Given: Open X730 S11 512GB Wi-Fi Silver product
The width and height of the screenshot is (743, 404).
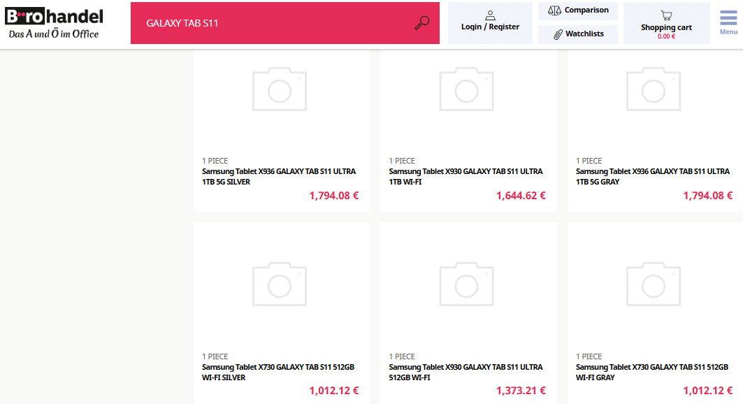Looking at the screenshot, I should tap(278, 372).
